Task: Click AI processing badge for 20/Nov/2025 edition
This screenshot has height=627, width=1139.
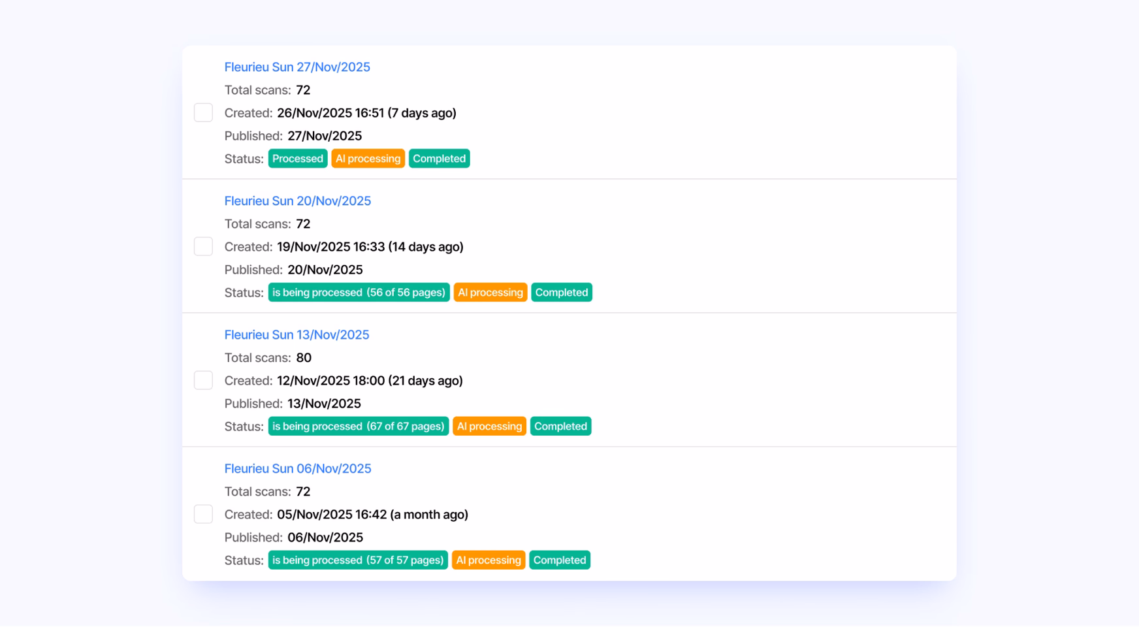Action: (490, 293)
